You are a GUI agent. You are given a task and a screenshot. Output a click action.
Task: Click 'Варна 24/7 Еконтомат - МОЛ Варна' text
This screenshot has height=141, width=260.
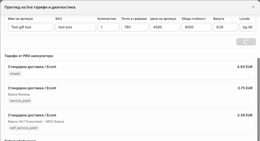click(x=36, y=122)
